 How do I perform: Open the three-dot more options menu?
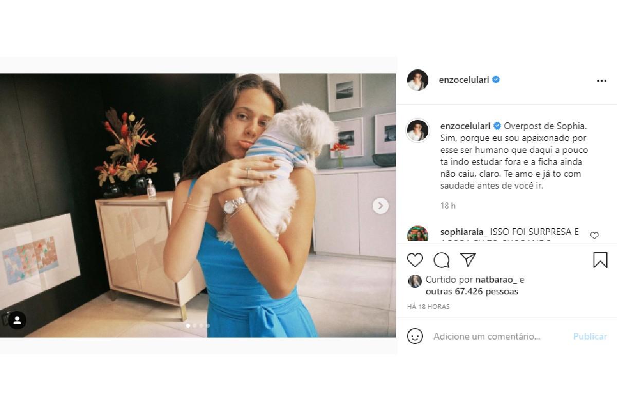click(601, 81)
